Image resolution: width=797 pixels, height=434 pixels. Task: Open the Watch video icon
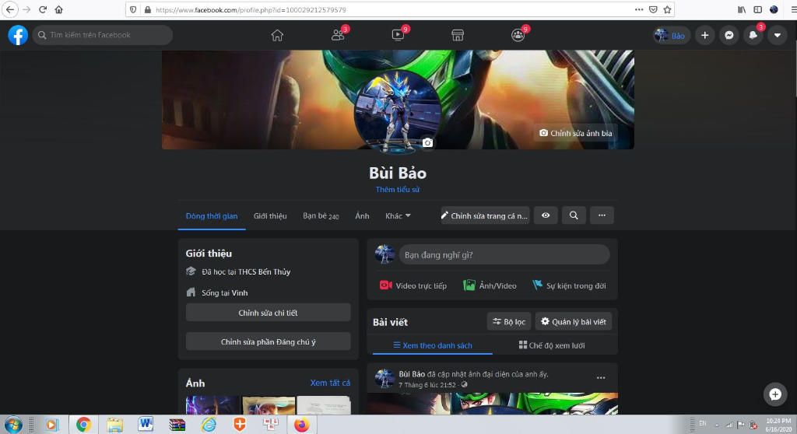[x=398, y=35]
